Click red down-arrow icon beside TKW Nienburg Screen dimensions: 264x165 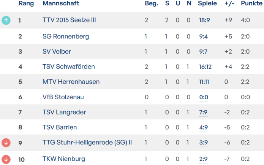pos(6,159)
